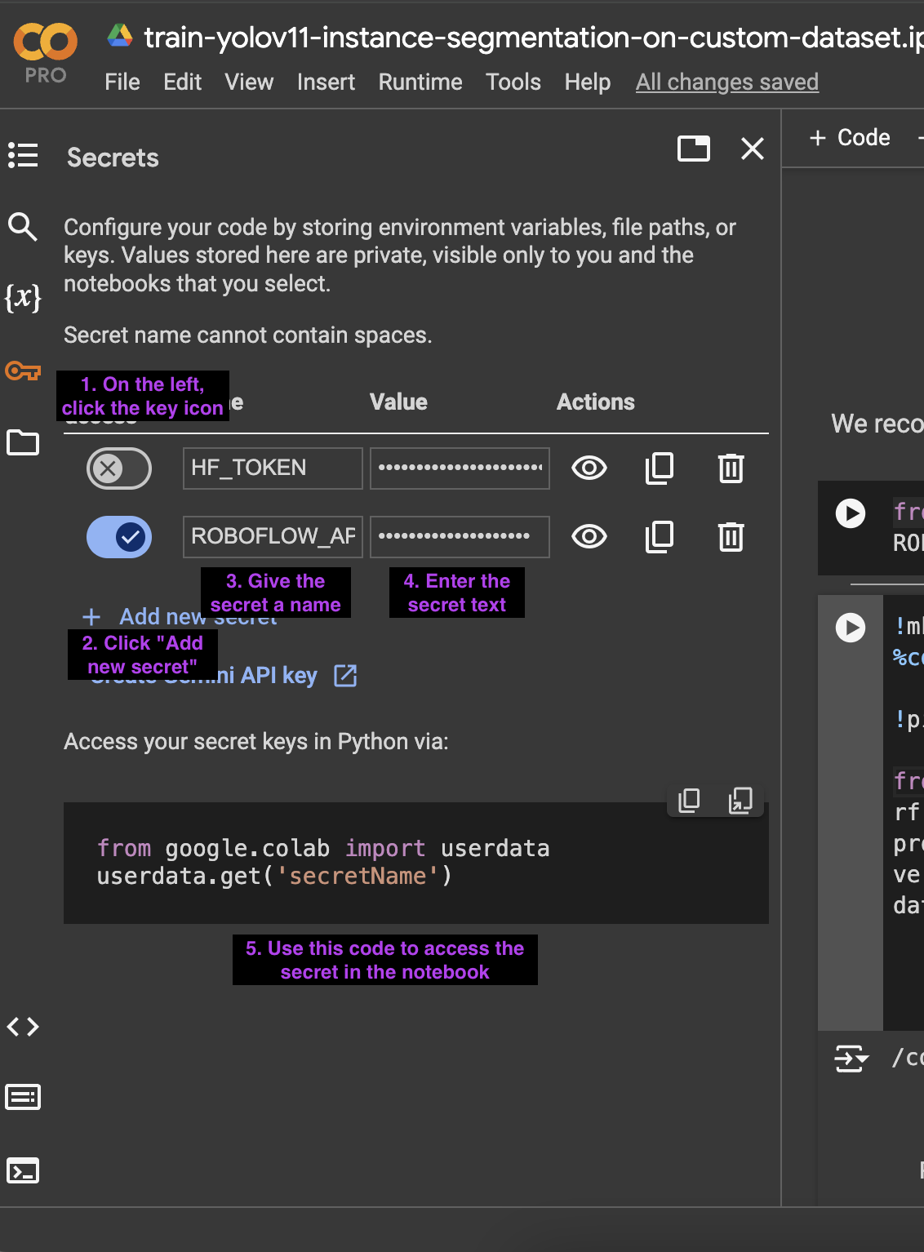Show the HF_TOKEN secret value
The height and width of the screenshot is (1252, 924).
[x=589, y=468]
